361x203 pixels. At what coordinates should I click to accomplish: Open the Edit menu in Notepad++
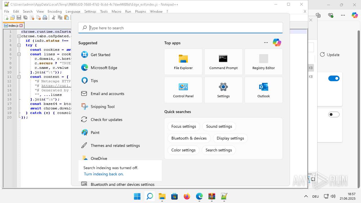pyautogui.click(x=16, y=12)
